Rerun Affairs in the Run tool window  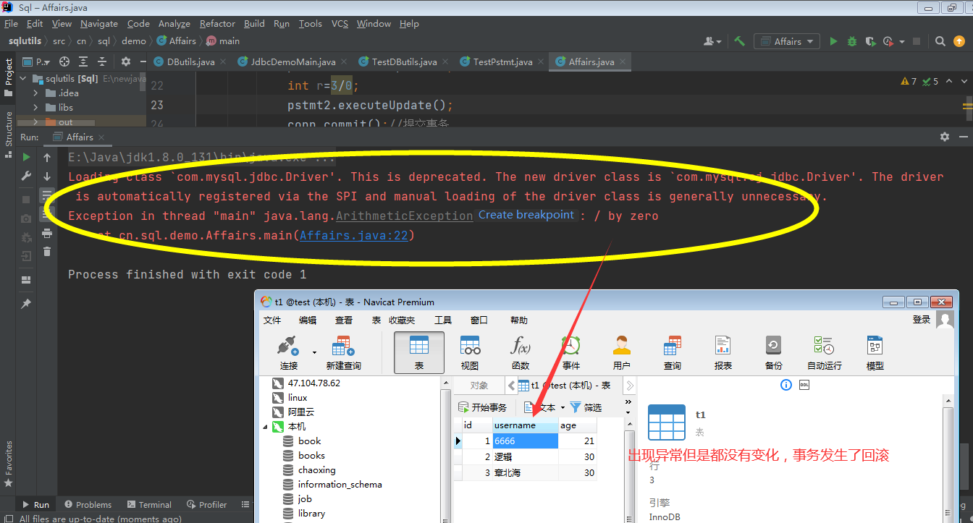tap(26, 157)
